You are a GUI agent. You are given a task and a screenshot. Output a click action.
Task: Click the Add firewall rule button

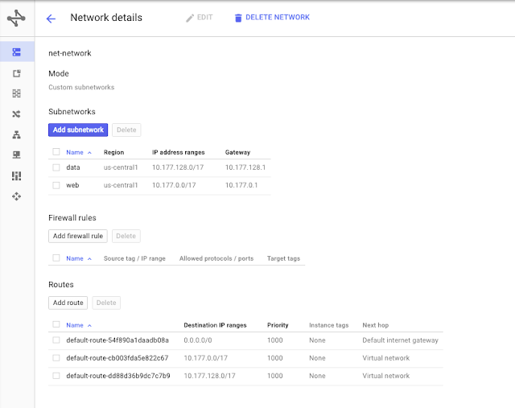click(x=78, y=236)
